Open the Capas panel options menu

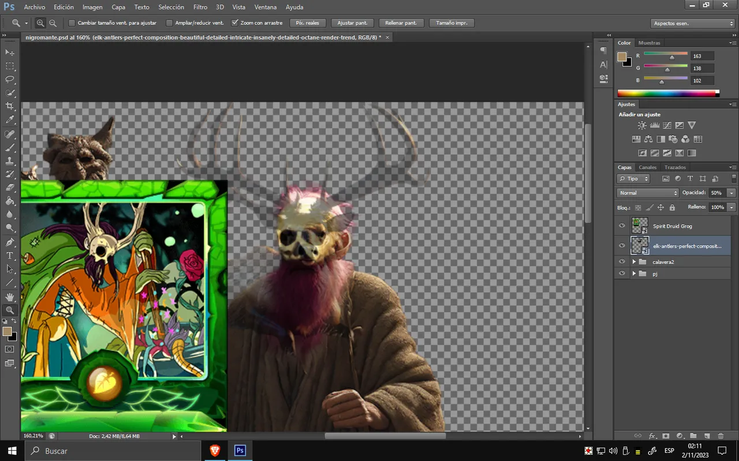pos(732,168)
